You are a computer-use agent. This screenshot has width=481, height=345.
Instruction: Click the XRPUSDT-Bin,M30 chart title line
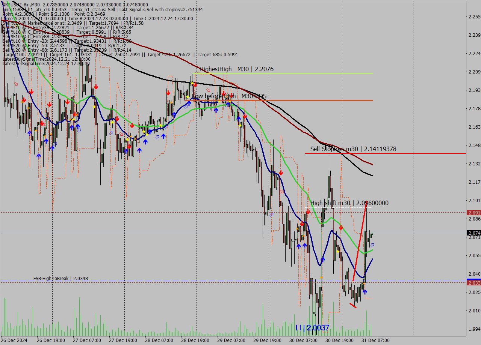click(x=75, y=4)
